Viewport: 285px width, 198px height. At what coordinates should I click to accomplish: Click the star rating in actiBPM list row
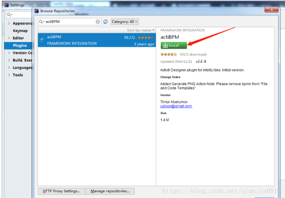pos(146,38)
